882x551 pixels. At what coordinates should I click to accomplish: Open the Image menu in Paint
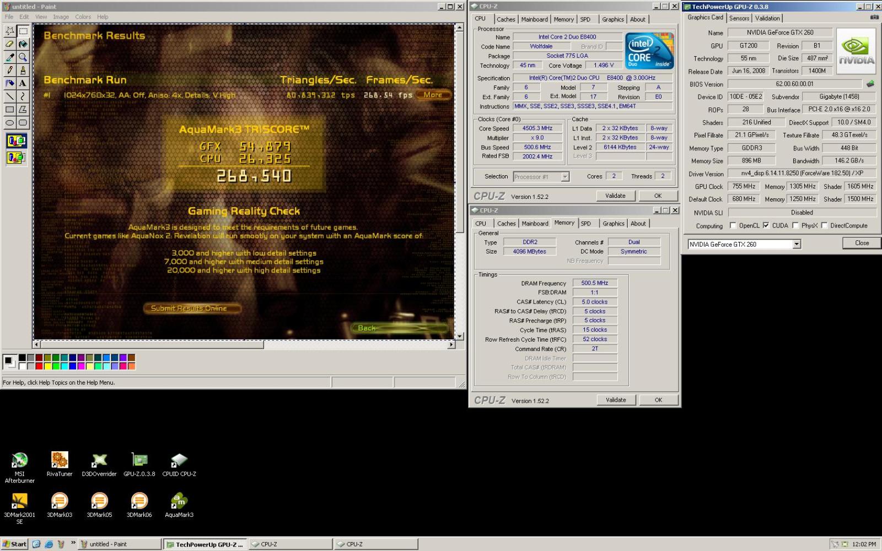[x=61, y=17]
